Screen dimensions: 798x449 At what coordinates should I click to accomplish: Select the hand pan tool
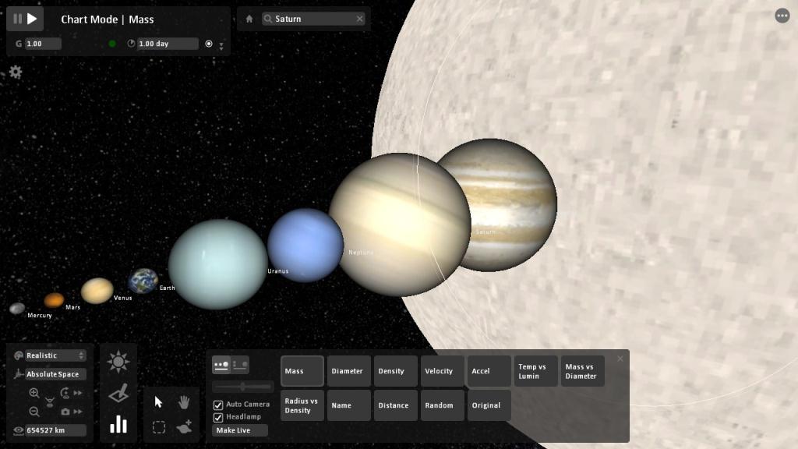184,402
